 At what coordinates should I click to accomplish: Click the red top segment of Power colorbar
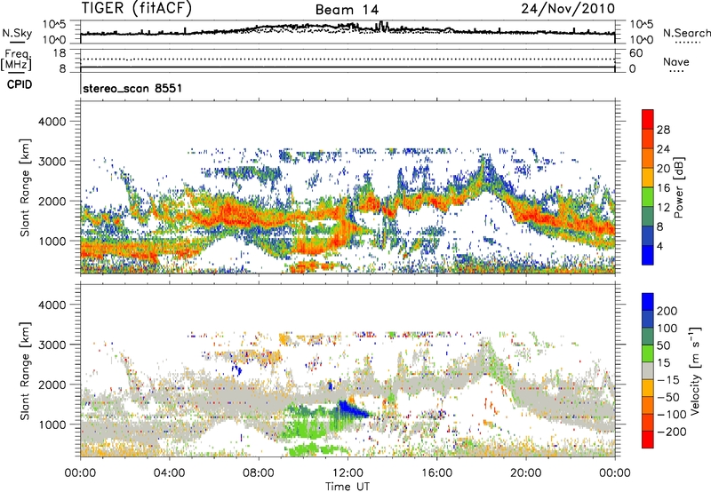[648, 119]
